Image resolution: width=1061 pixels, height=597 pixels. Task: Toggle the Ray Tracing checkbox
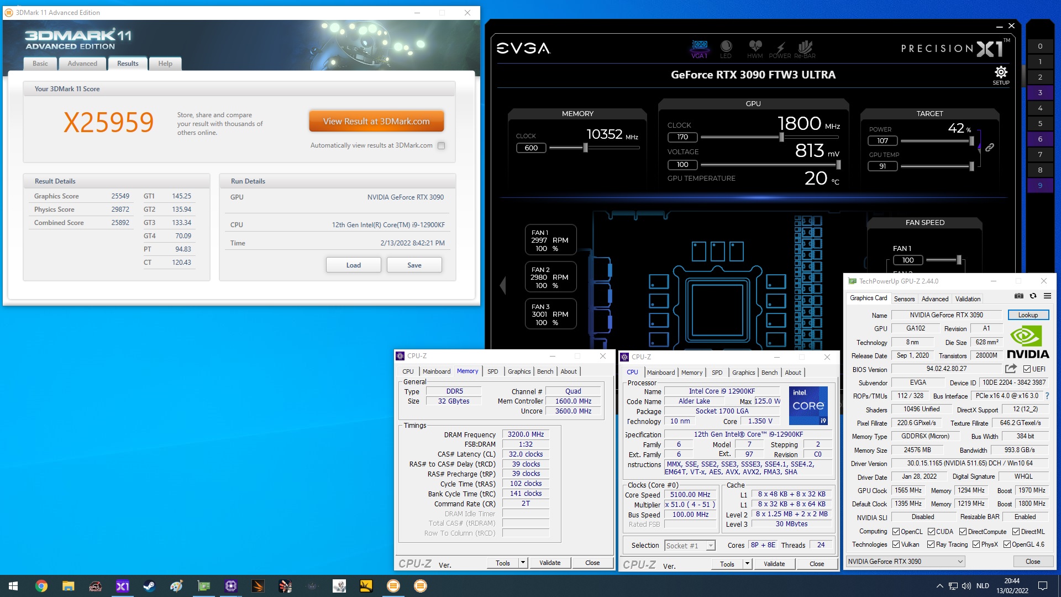click(x=931, y=544)
